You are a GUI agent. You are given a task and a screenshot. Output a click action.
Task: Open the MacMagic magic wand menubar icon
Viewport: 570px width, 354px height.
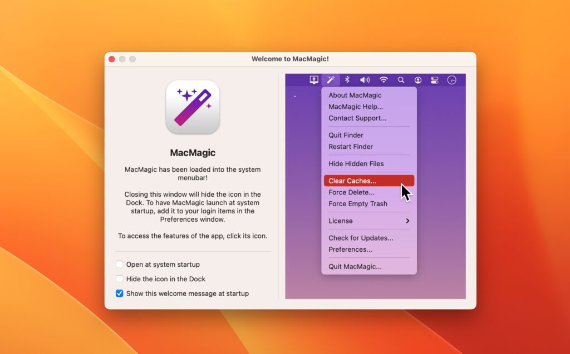[x=331, y=79]
